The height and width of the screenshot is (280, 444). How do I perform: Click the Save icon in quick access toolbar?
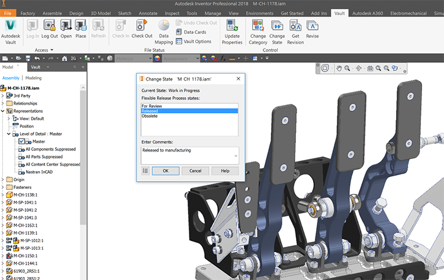point(28,59)
